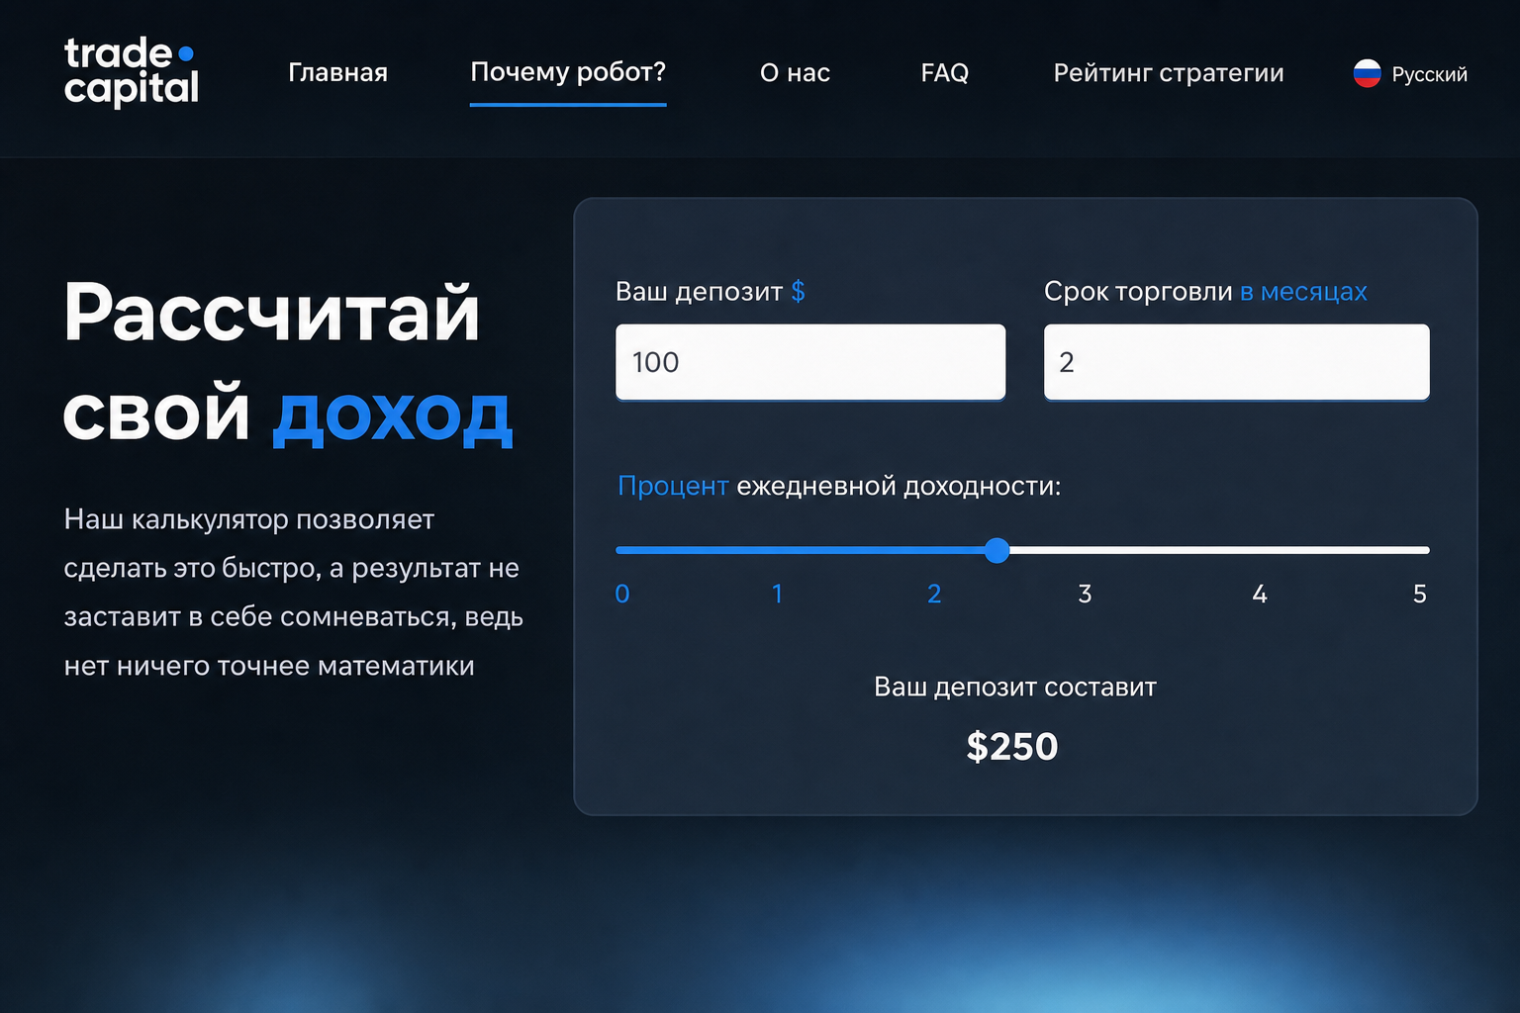Screen dimensions: 1520x1013
Task: Click the $250 result amount
Action: (x=1012, y=746)
